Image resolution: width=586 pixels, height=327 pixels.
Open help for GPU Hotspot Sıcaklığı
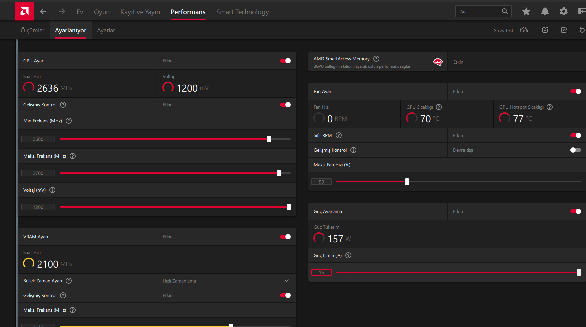(550, 107)
